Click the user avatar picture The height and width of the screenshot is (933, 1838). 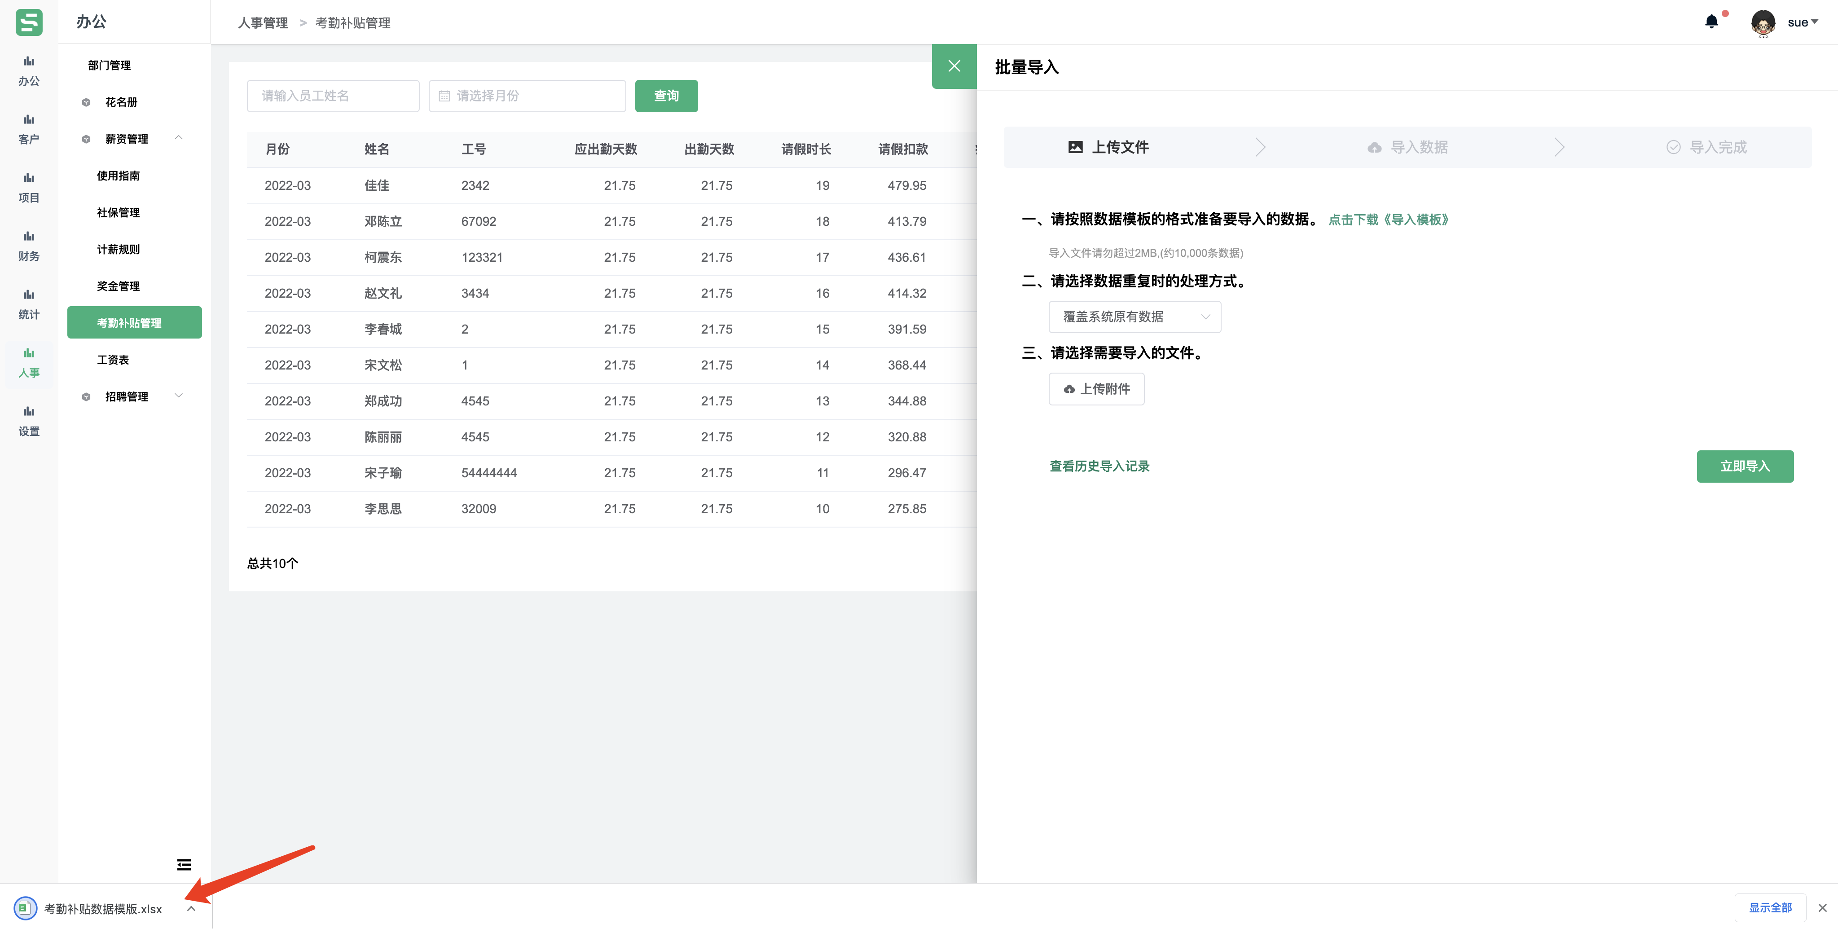[x=1763, y=23]
